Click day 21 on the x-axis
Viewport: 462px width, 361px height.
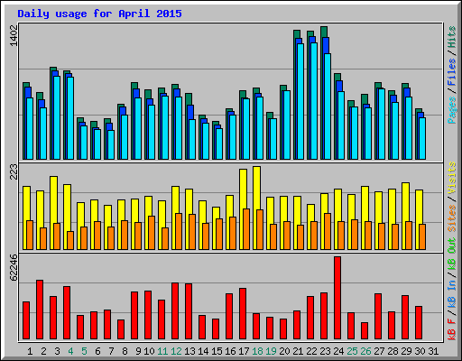click(298, 351)
